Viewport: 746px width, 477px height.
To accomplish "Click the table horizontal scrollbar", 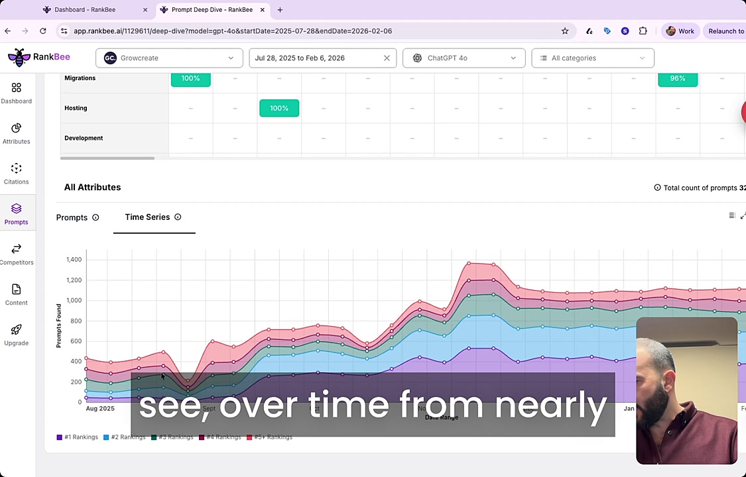I will (107, 158).
